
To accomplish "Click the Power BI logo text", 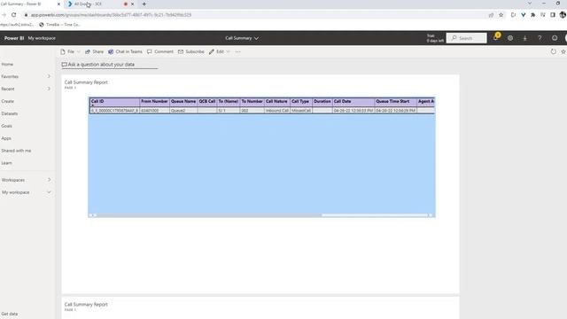I will tap(14, 38).
